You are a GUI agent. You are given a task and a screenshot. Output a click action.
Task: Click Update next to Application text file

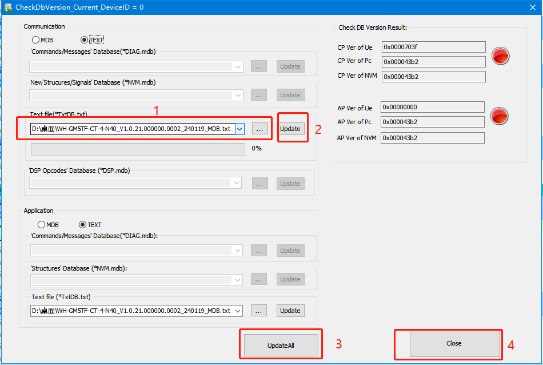(290, 311)
